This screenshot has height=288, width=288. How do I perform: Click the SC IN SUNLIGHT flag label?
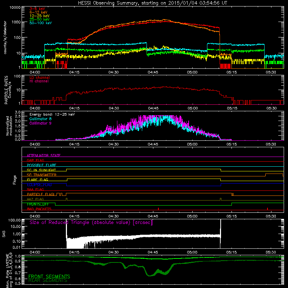coord(41,170)
